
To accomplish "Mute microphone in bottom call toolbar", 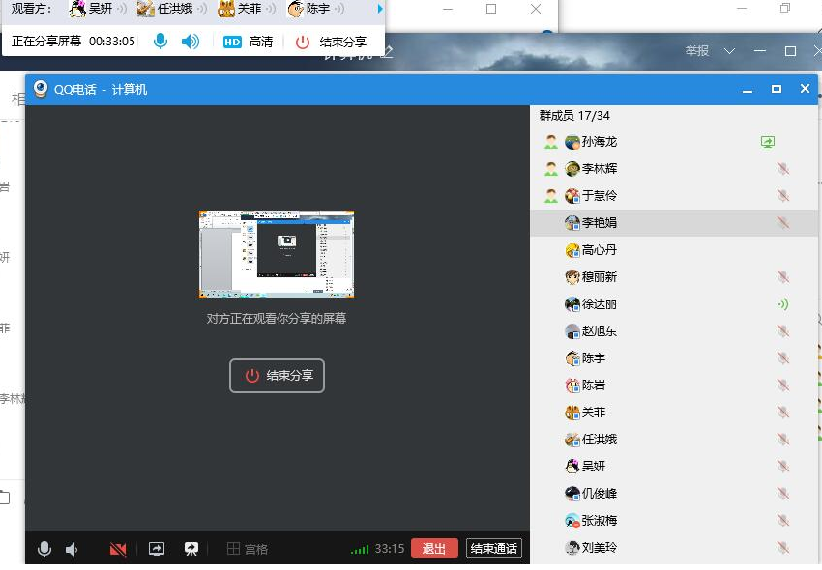I will [x=44, y=549].
